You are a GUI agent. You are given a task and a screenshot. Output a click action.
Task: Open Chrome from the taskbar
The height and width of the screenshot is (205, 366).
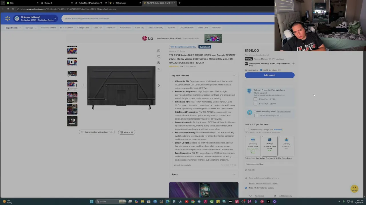(x=193, y=202)
